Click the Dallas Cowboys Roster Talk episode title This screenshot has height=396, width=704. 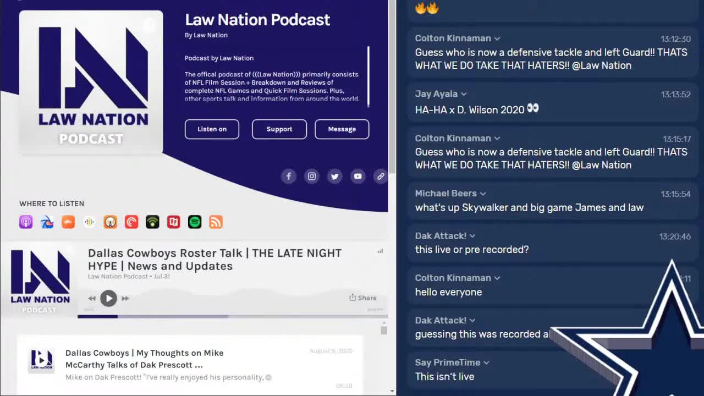tap(215, 260)
